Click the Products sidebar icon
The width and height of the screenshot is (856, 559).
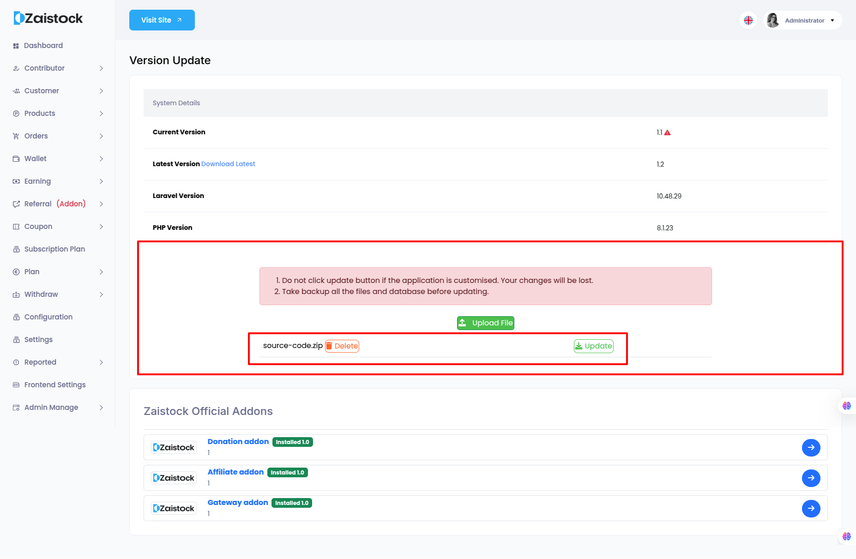tap(16, 114)
